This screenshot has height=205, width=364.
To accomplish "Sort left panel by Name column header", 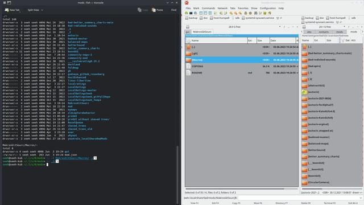I will coord(217,40).
